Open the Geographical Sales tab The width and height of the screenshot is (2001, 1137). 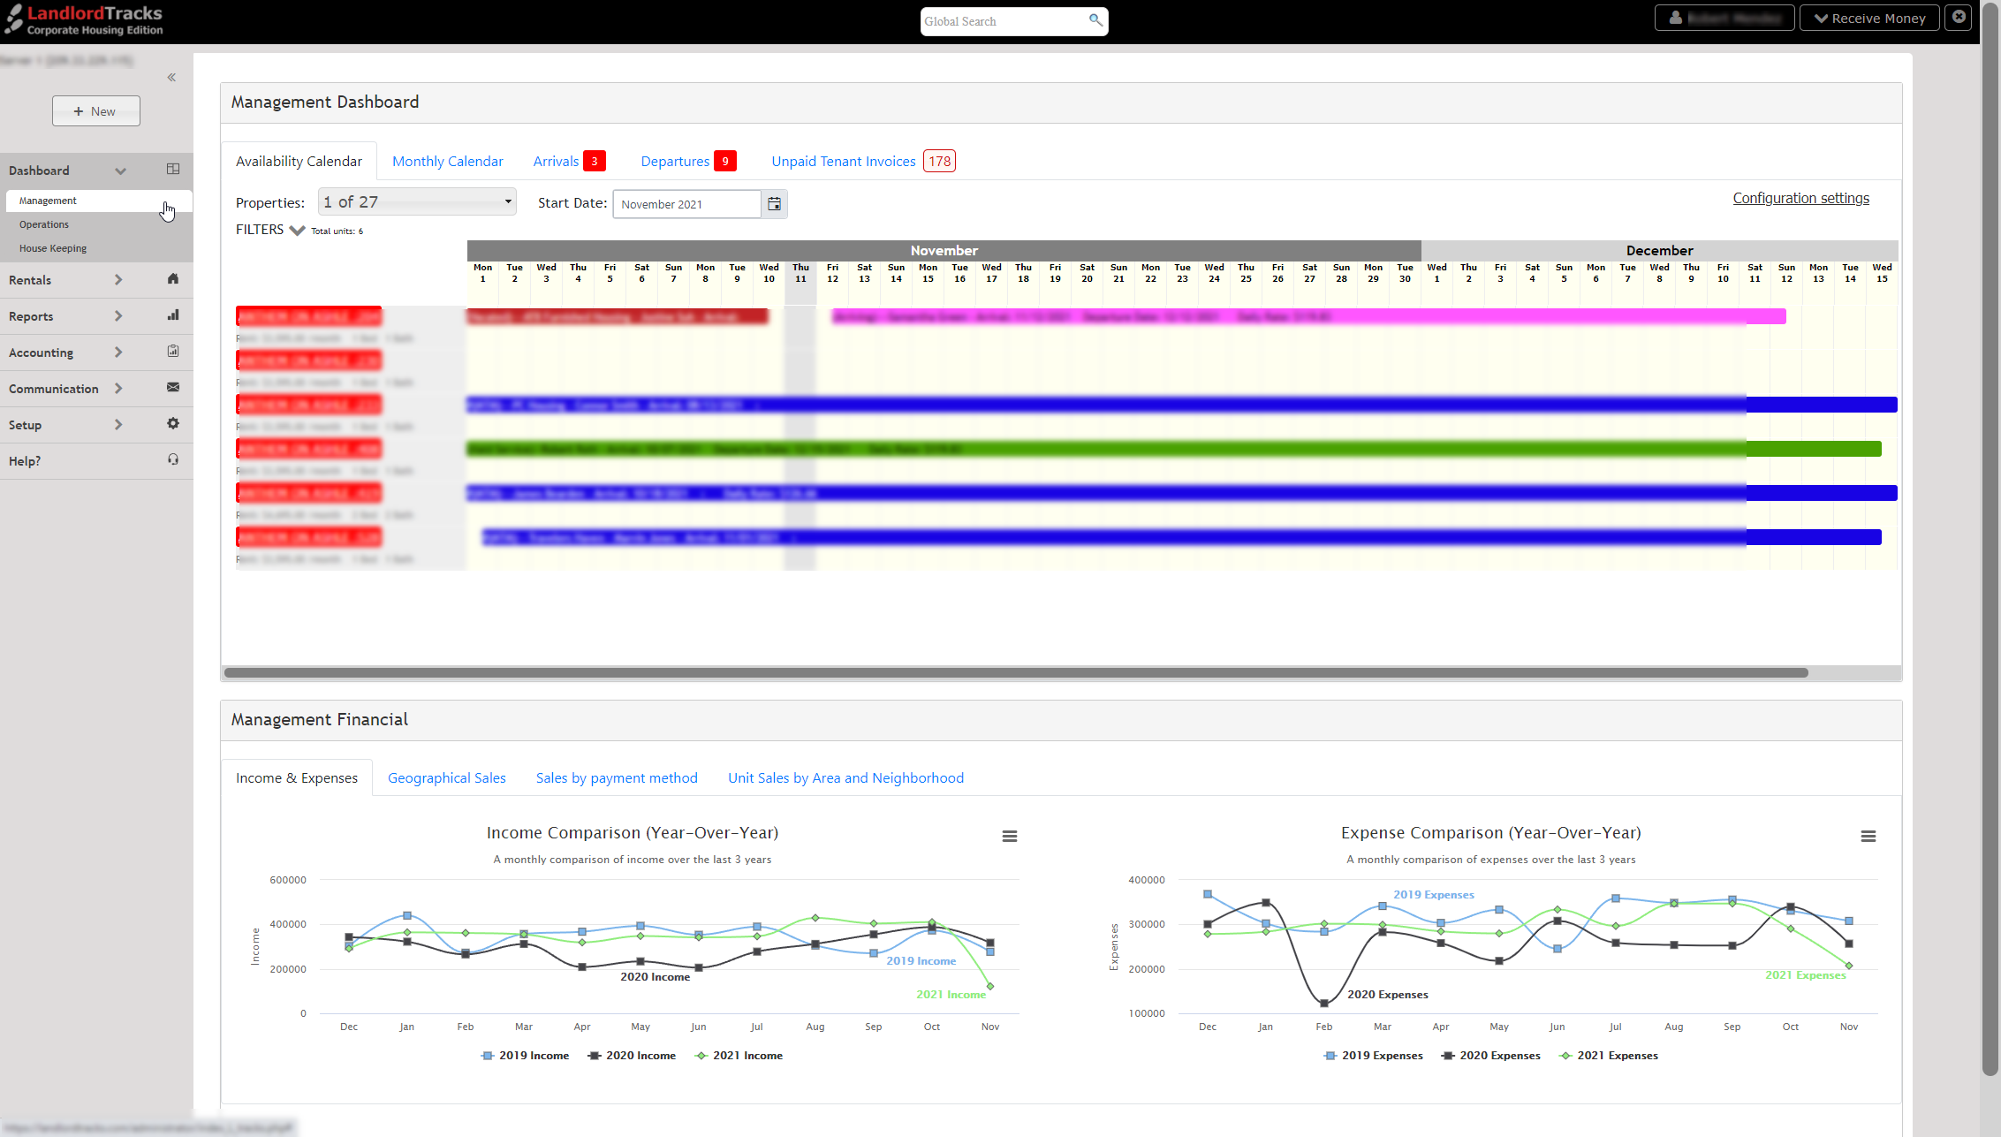(447, 777)
